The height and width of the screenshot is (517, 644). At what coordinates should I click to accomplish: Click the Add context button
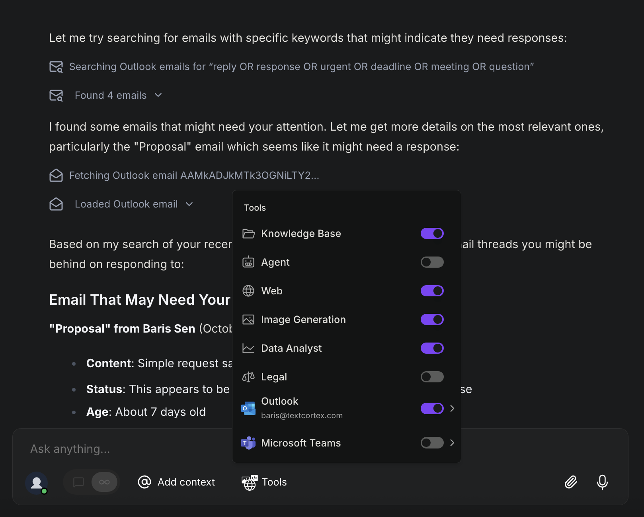point(176,482)
